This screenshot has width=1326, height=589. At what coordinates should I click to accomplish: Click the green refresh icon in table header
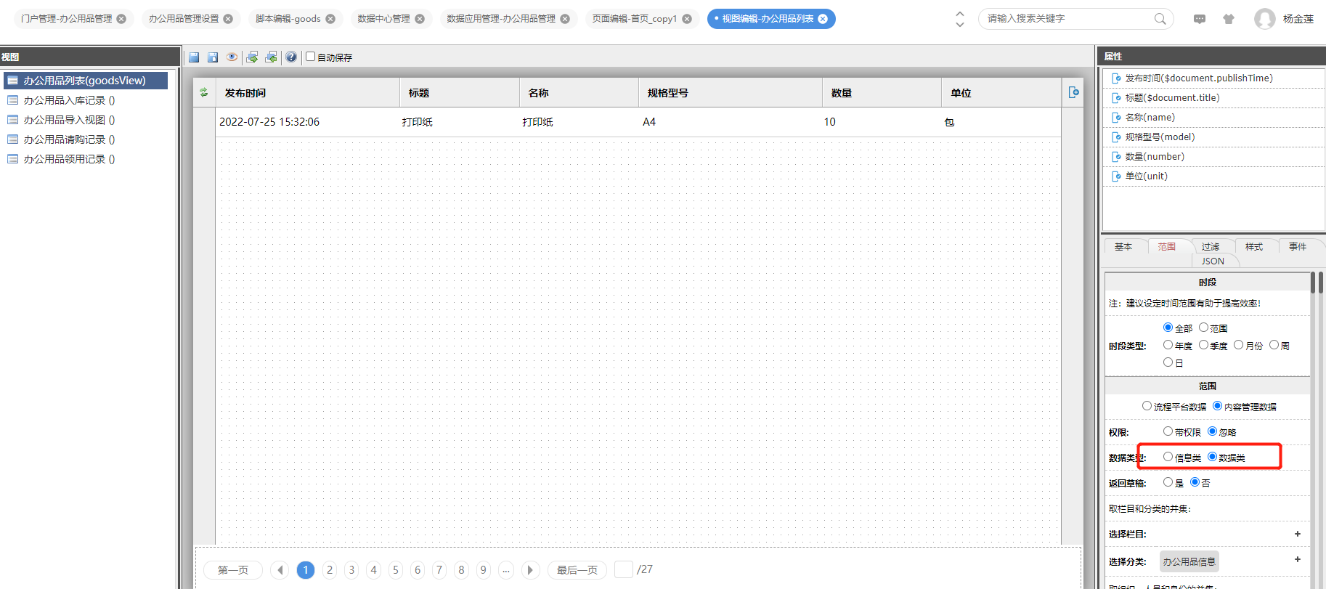(x=204, y=92)
